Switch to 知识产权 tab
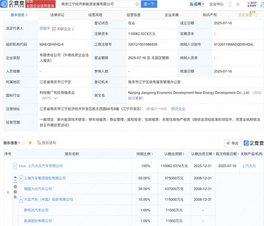The height and width of the screenshot is (226, 264). pyautogui.click(x=210, y=15)
